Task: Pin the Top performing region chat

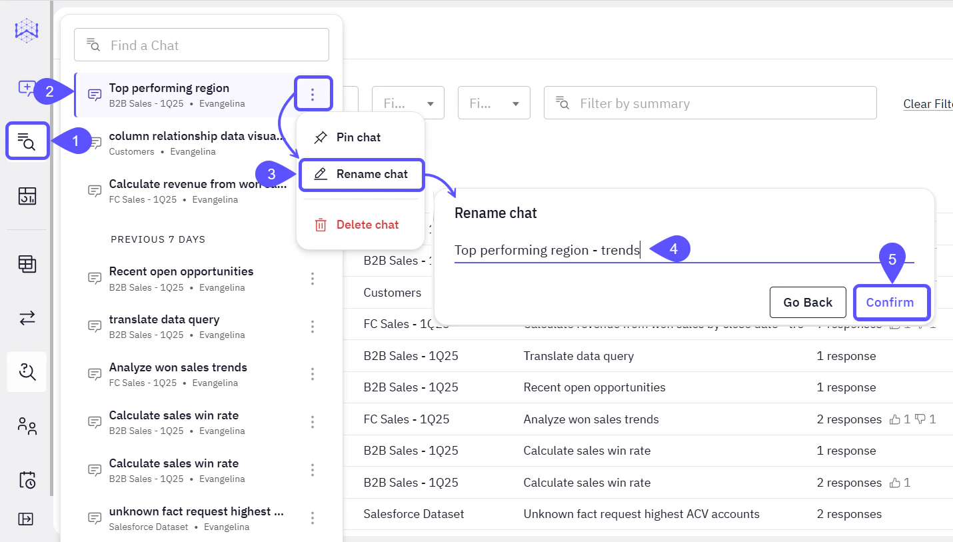Action: (359, 137)
